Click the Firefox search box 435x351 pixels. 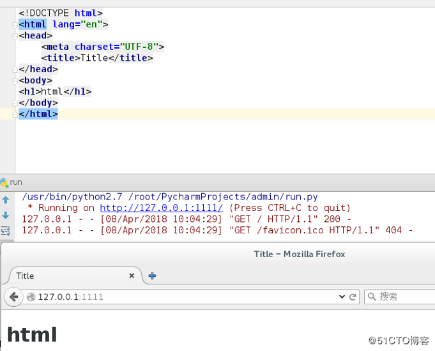[399, 297]
